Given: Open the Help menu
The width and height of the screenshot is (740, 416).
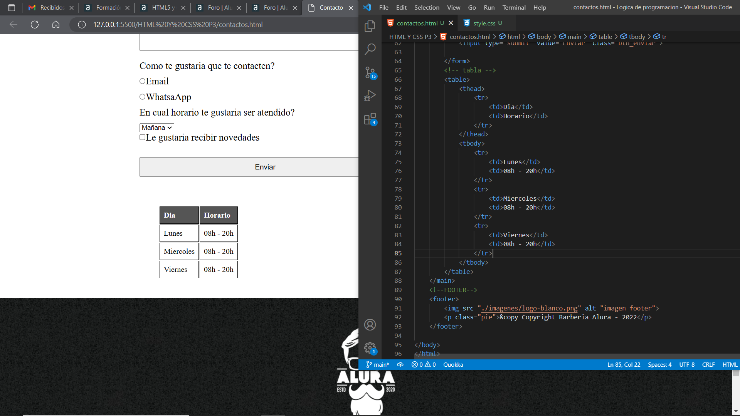Looking at the screenshot, I should coord(540,7).
